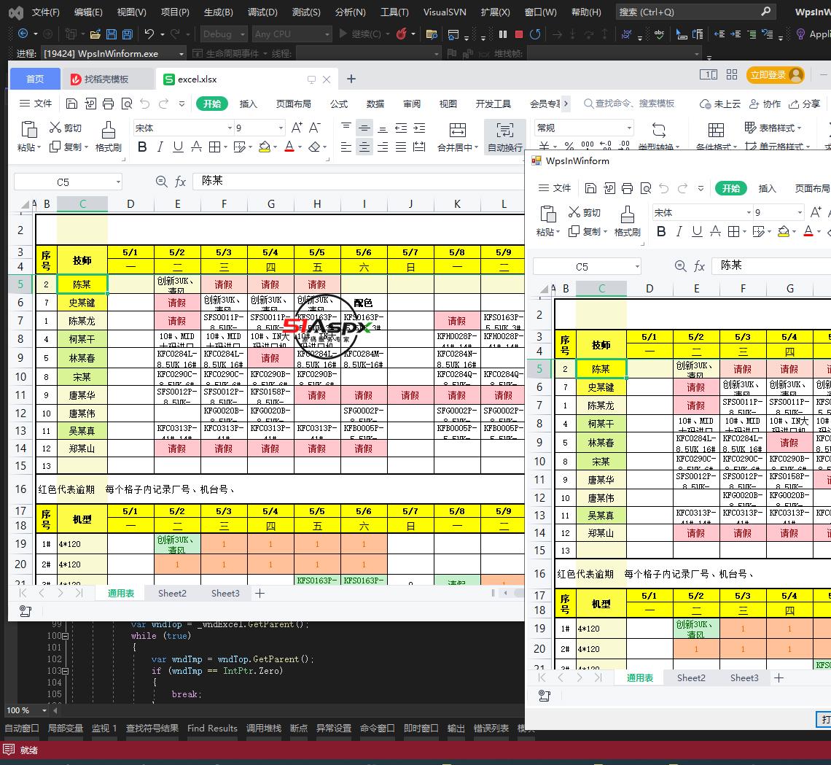
Task: Select the Sheet3 tab in the WpsInWinform window
Action: pyautogui.click(x=744, y=678)
